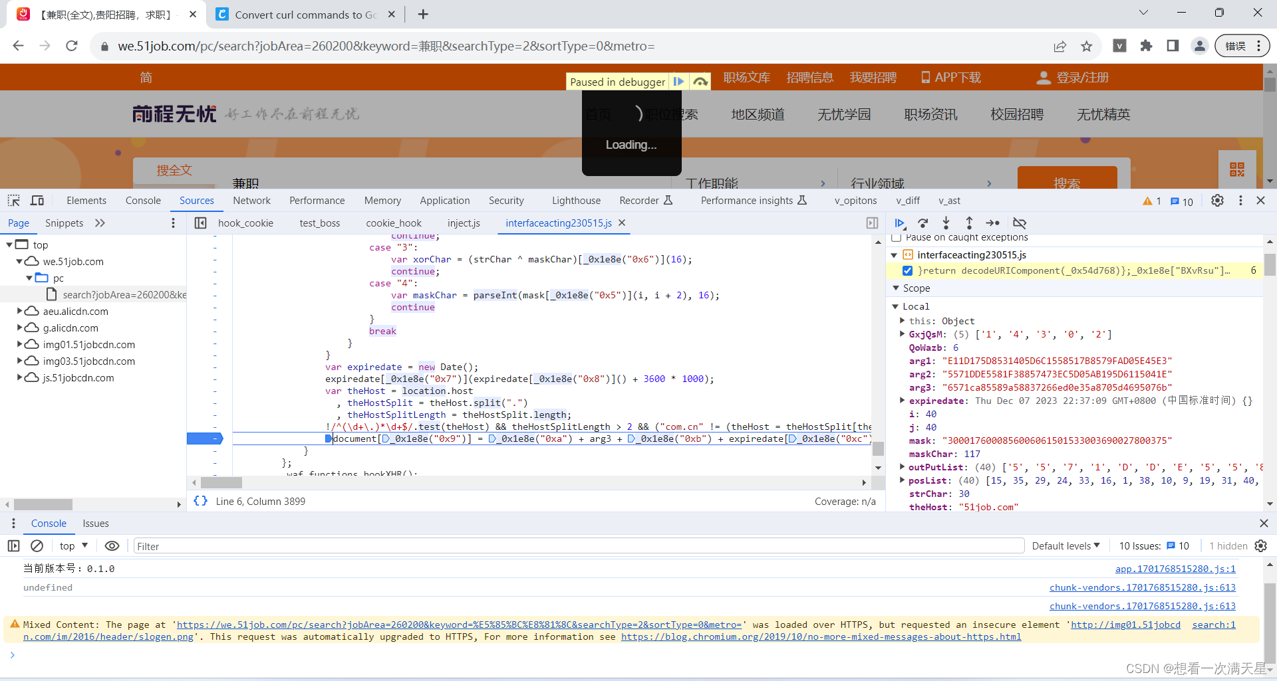Open a new browser tab
This screenshot has width=1277, height=681.
423,14
